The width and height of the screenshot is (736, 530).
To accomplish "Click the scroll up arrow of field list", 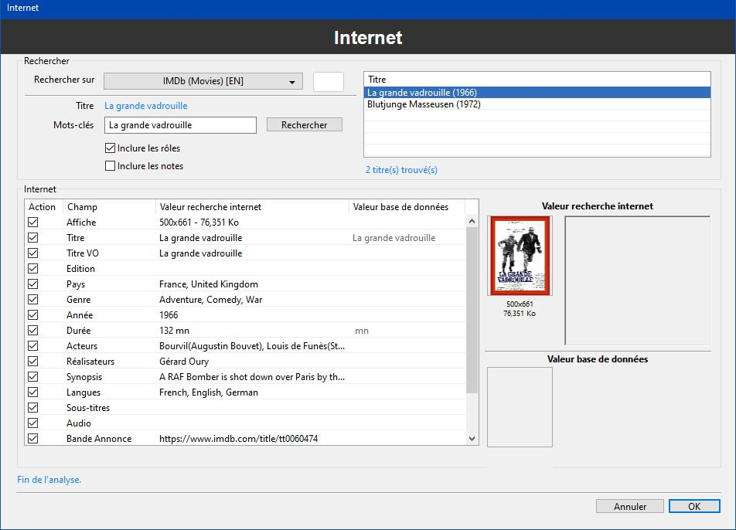I will [472, 223].
